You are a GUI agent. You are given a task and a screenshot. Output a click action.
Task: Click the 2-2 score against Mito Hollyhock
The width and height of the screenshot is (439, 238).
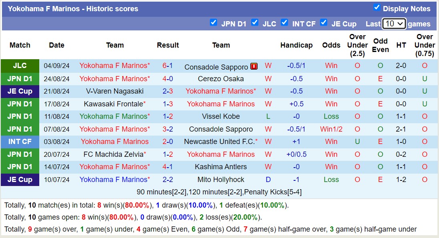[x=167, y=180]
